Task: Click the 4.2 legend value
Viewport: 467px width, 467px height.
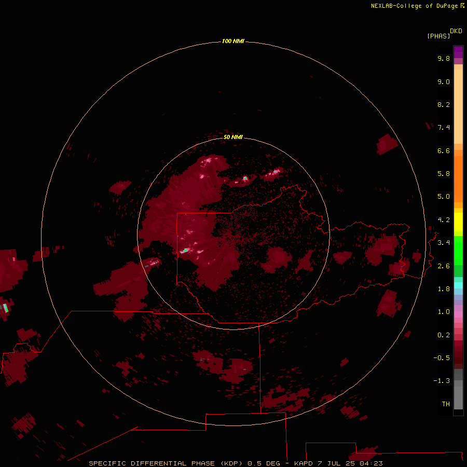Action: 444,220
